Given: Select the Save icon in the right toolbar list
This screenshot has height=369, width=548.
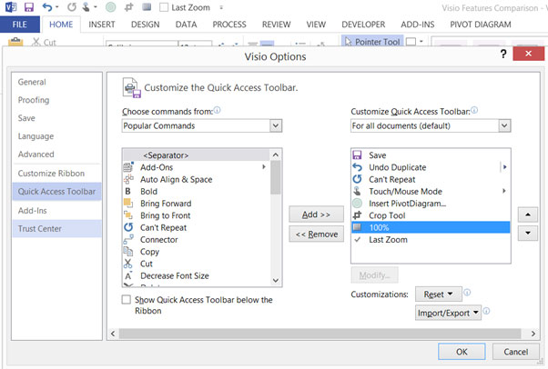Looking at the screenshot, I should click(x=357, y=155).
